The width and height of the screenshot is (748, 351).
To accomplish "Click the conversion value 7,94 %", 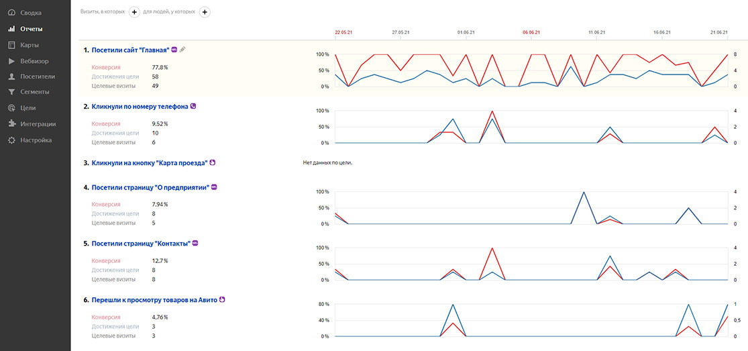I will (160, 205).
